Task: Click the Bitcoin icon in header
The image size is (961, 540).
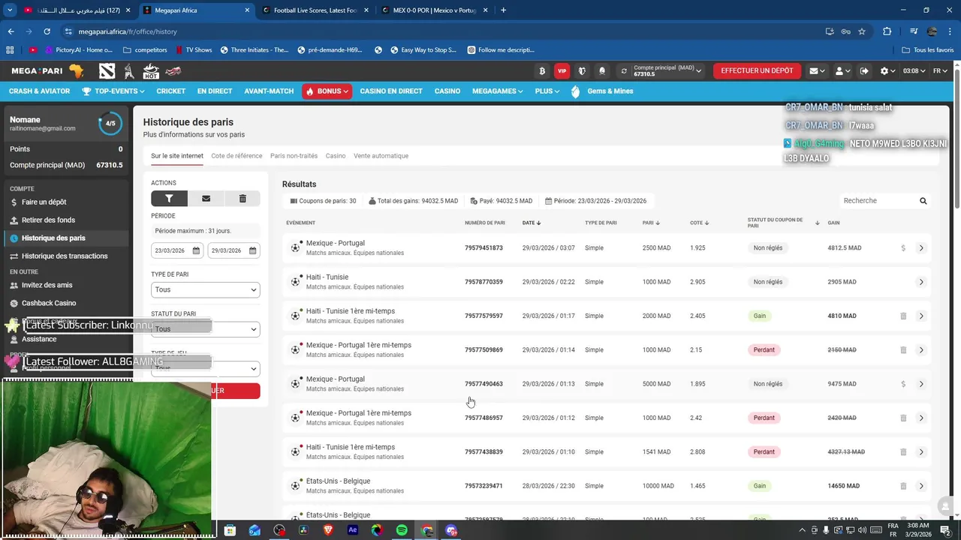Action: (x=542, y=71)
